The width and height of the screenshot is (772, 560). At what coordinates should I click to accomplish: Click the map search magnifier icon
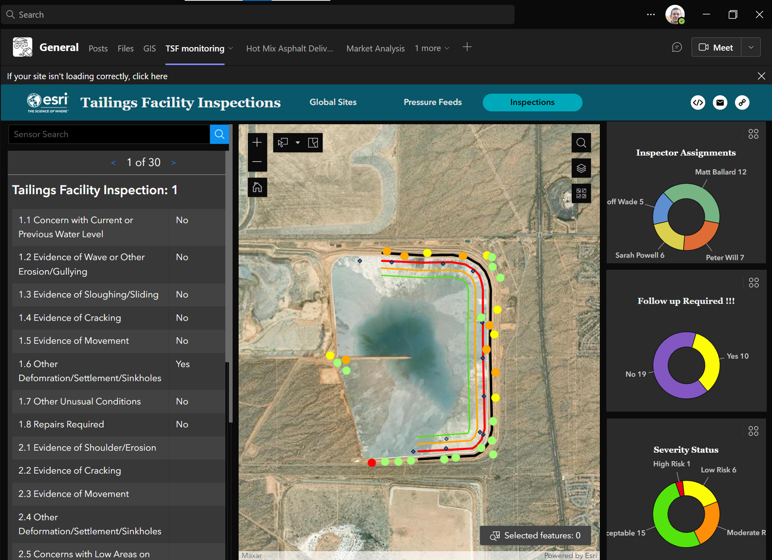[x=581, y=143]
